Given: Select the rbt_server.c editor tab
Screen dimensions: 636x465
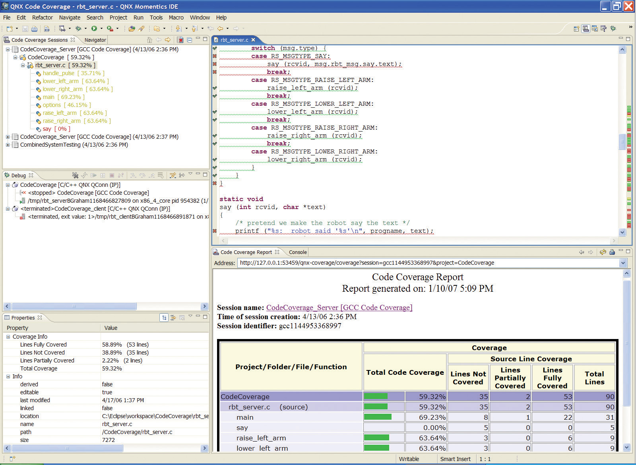Looking at the screenshot, I should 234,40.
